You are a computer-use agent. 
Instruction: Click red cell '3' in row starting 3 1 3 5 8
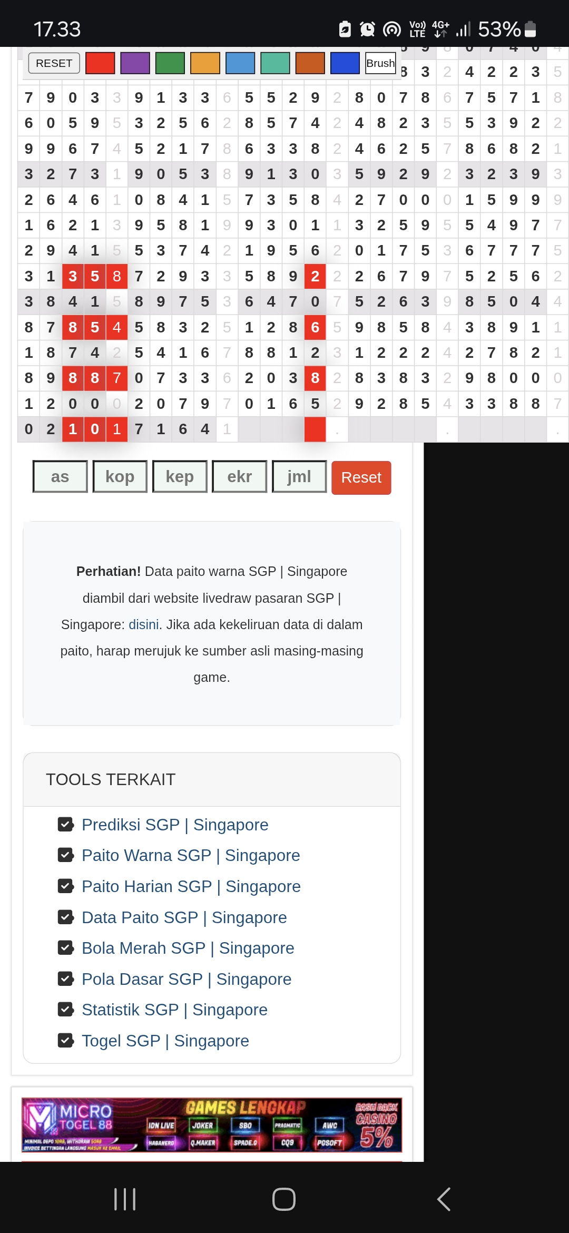tap(73, 276)
